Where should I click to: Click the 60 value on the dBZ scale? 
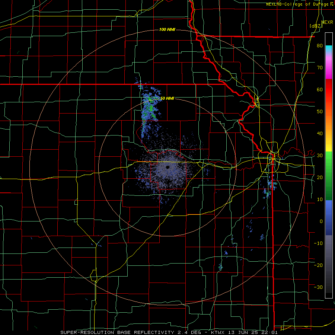pos(320,89)
